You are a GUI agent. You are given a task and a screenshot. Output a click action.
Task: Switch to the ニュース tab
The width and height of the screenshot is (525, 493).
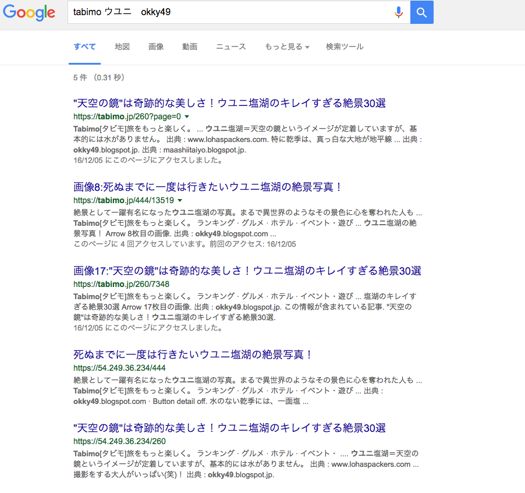coord(231,47)
